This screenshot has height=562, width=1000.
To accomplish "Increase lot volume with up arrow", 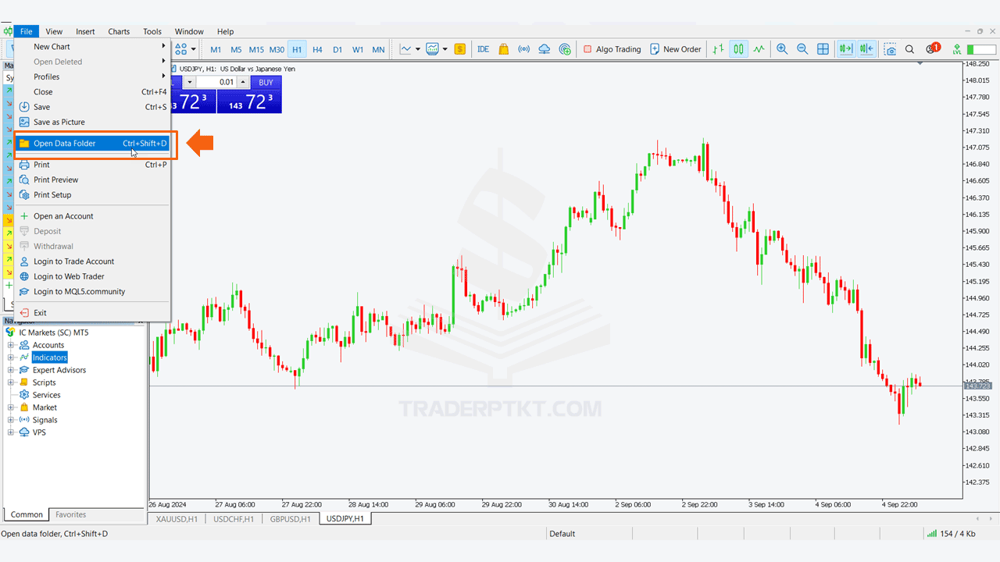I will click(243, 82).
